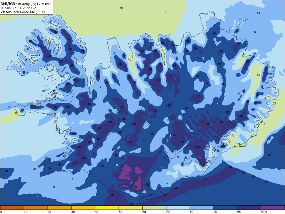Image resolution: width=285 pixels, height=214 pixels.
Task: Choose the pale blue 70–80 legend swatch
Action: (x=178, y=208)
